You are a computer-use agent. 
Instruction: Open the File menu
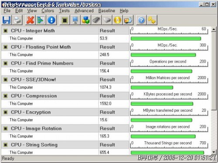tap(7, 11)
